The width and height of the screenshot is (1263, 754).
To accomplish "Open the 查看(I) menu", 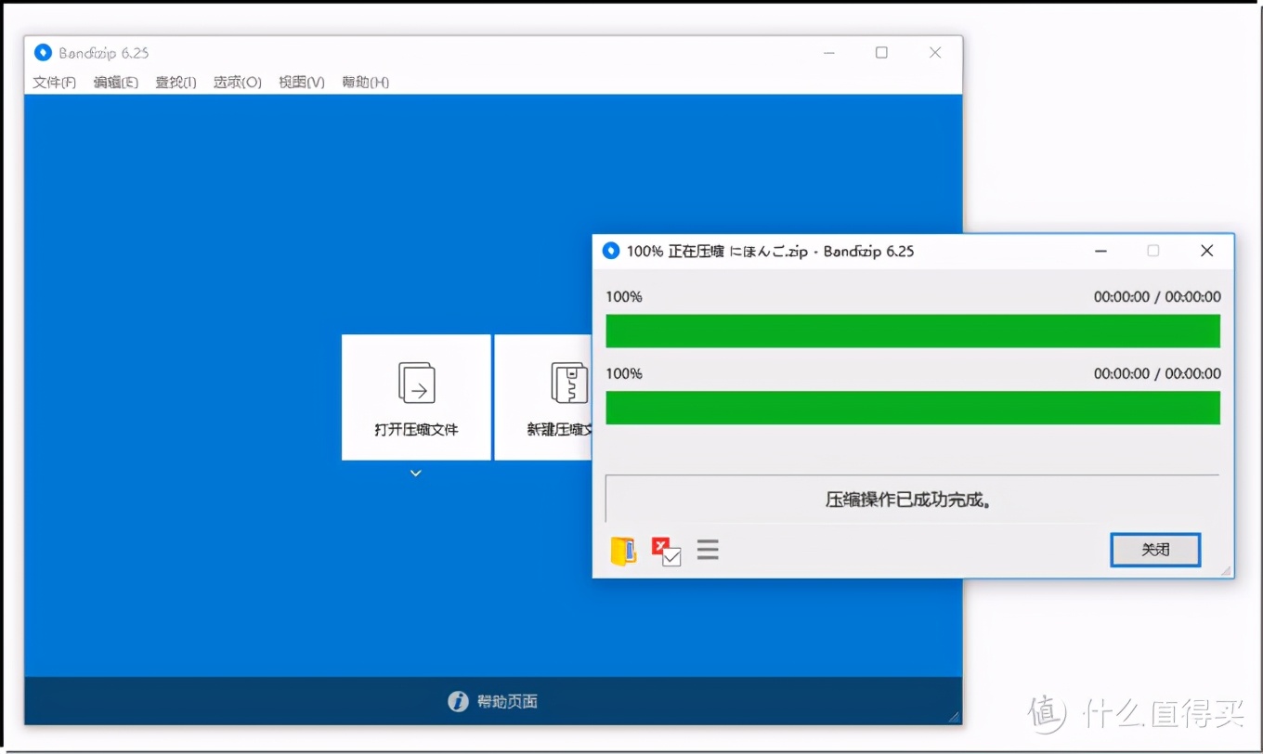I will click(175, 82).
